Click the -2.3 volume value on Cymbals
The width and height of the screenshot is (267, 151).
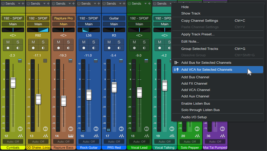click(12, 56)
